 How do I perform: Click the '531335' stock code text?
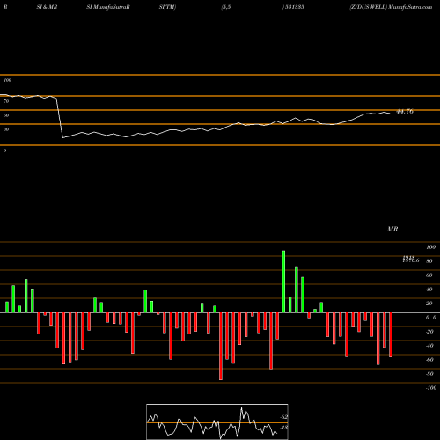point(294,7)
